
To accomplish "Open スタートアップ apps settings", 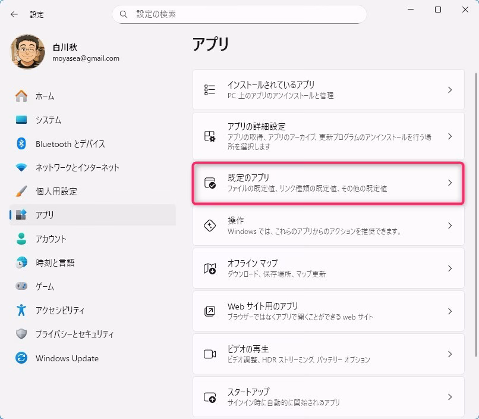I will (x=329, y=397).
